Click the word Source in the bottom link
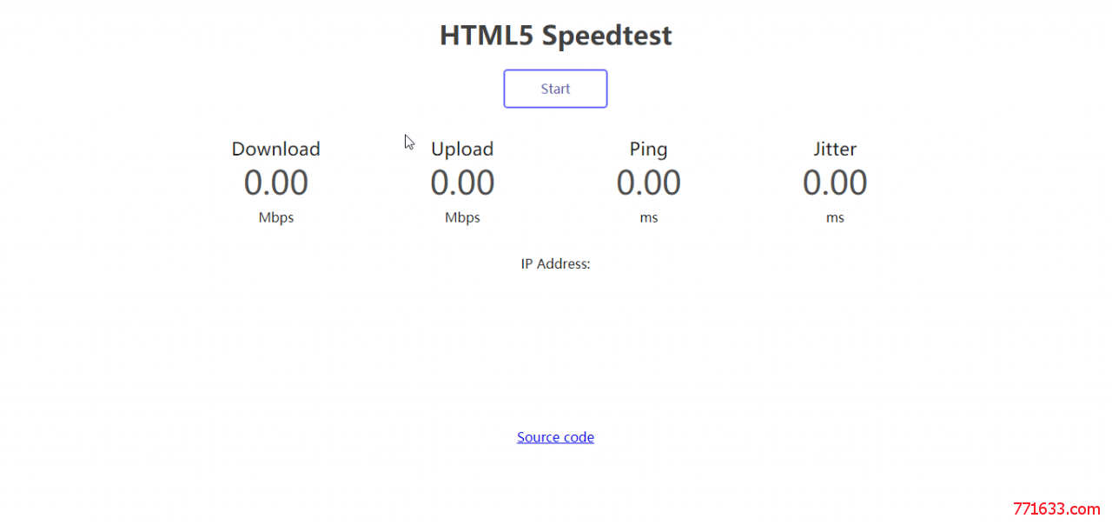The width and height of the screenshot is (1112, 525). coord(538,437)
